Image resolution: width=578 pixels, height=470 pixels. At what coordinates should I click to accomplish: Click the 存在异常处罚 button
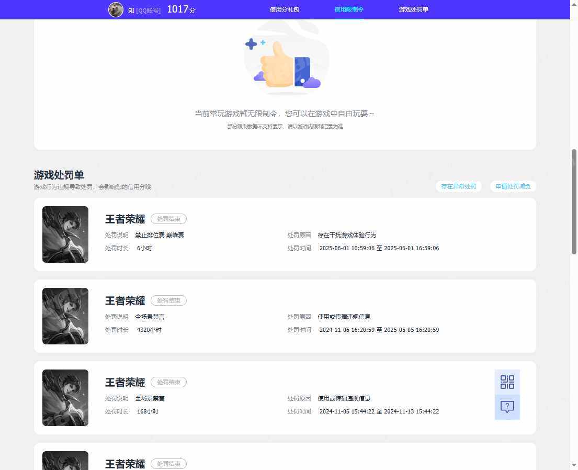pyautogui.click(x=459, y=186)
